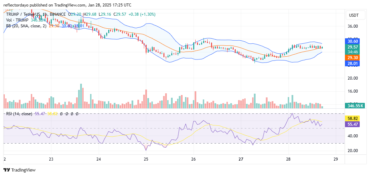
Task: Click the 36.00 price axis label
Action: (x=354, y=26)
